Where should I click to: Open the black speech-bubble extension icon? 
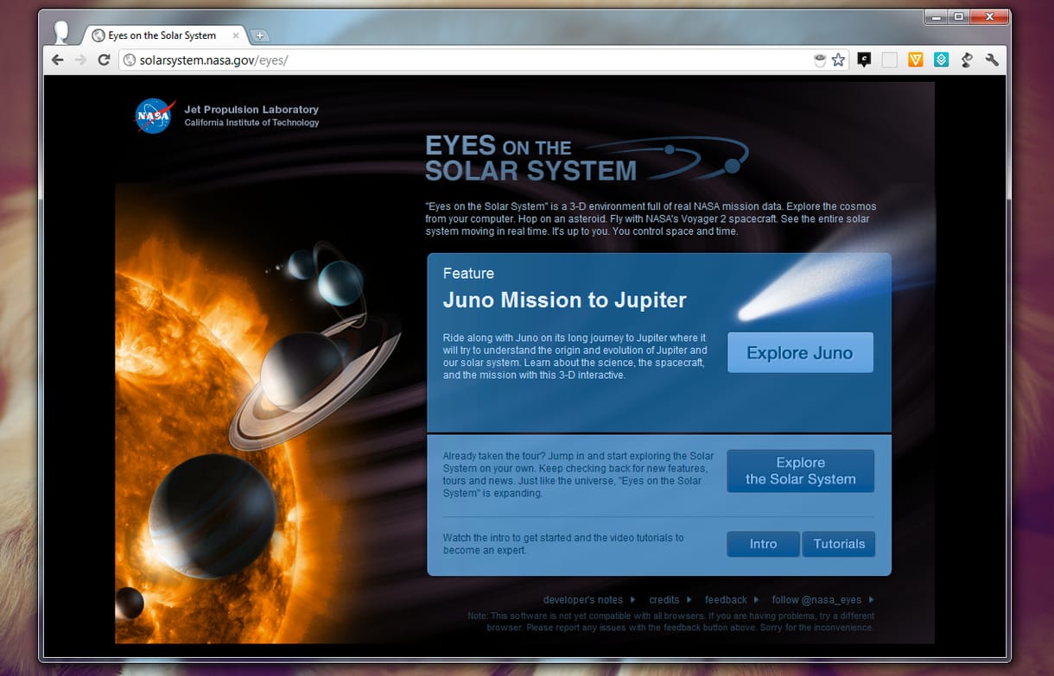pyautogui.click(x=864, y=60)
